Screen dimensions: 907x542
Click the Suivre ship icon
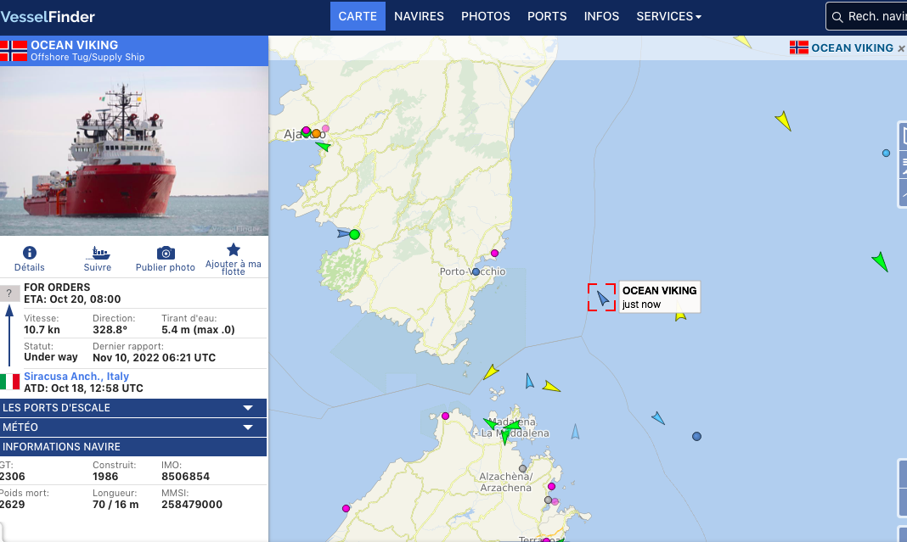click(x=98, y=254)
